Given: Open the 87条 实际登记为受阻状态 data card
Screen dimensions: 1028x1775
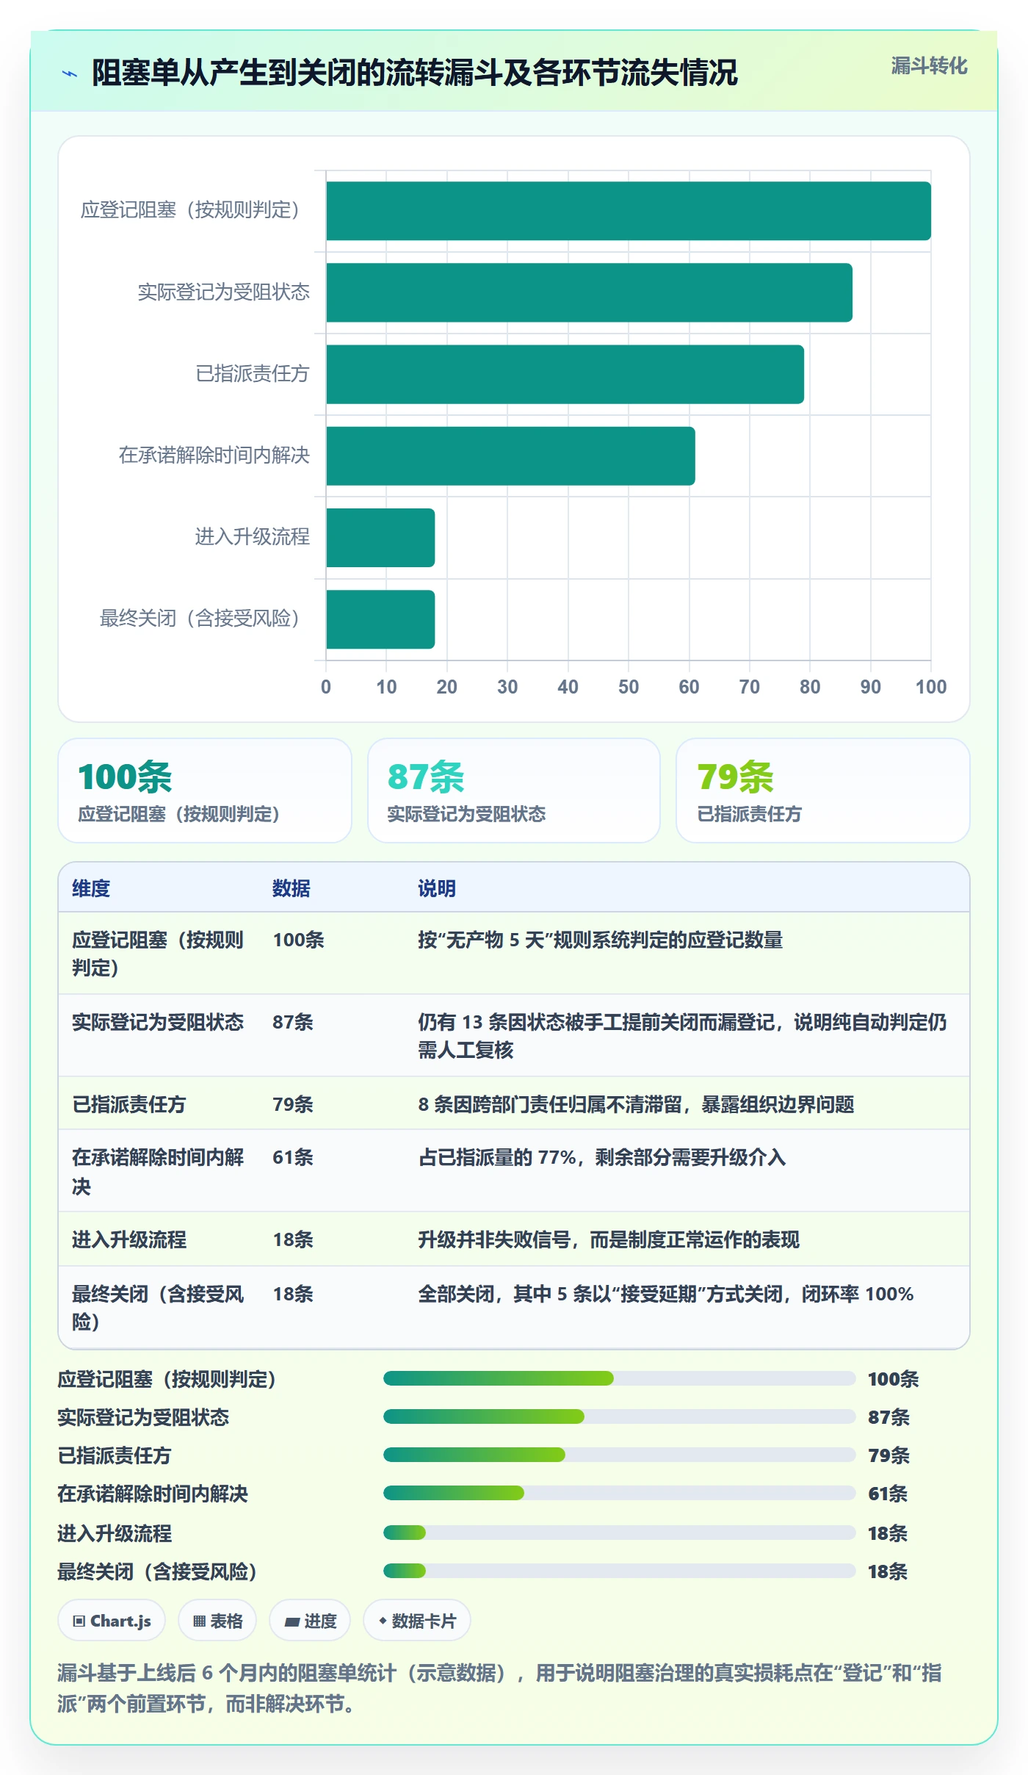Looking at the screenshot, I should 514,791.
